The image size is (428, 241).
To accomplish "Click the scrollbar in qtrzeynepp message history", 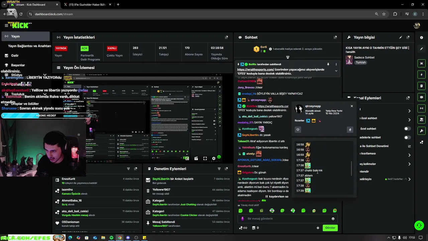I will (351, 168).
